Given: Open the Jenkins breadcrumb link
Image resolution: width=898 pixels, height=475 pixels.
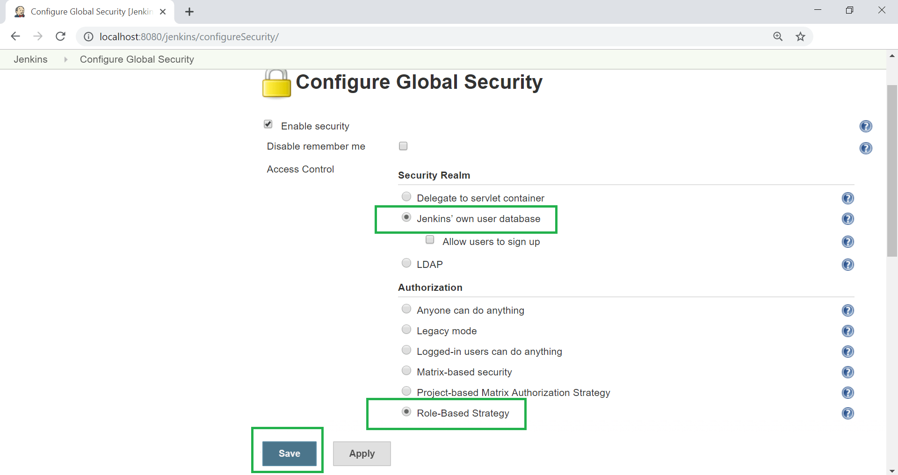Looking at the screenshot, I should point(30,59).
